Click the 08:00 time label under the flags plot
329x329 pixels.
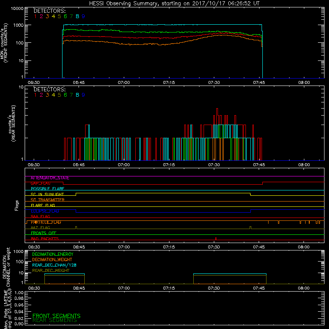tap(304, 247)
